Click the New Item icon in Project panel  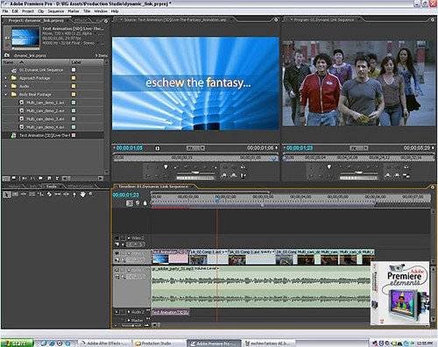(x=49, y=178)
